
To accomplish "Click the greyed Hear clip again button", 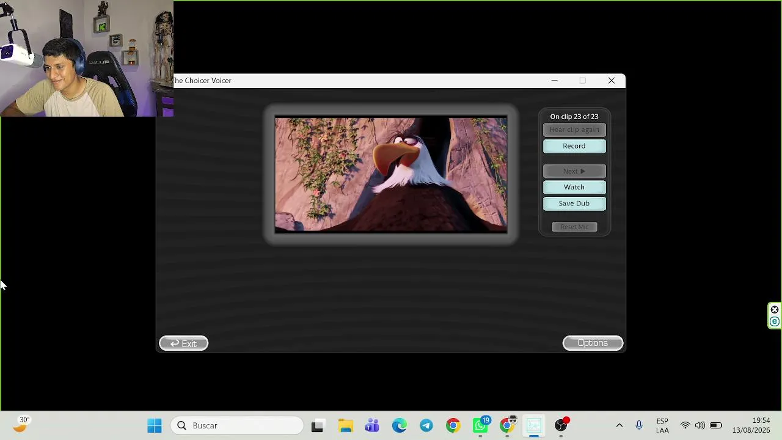I will pyautogui.click(x=574, y=130).
